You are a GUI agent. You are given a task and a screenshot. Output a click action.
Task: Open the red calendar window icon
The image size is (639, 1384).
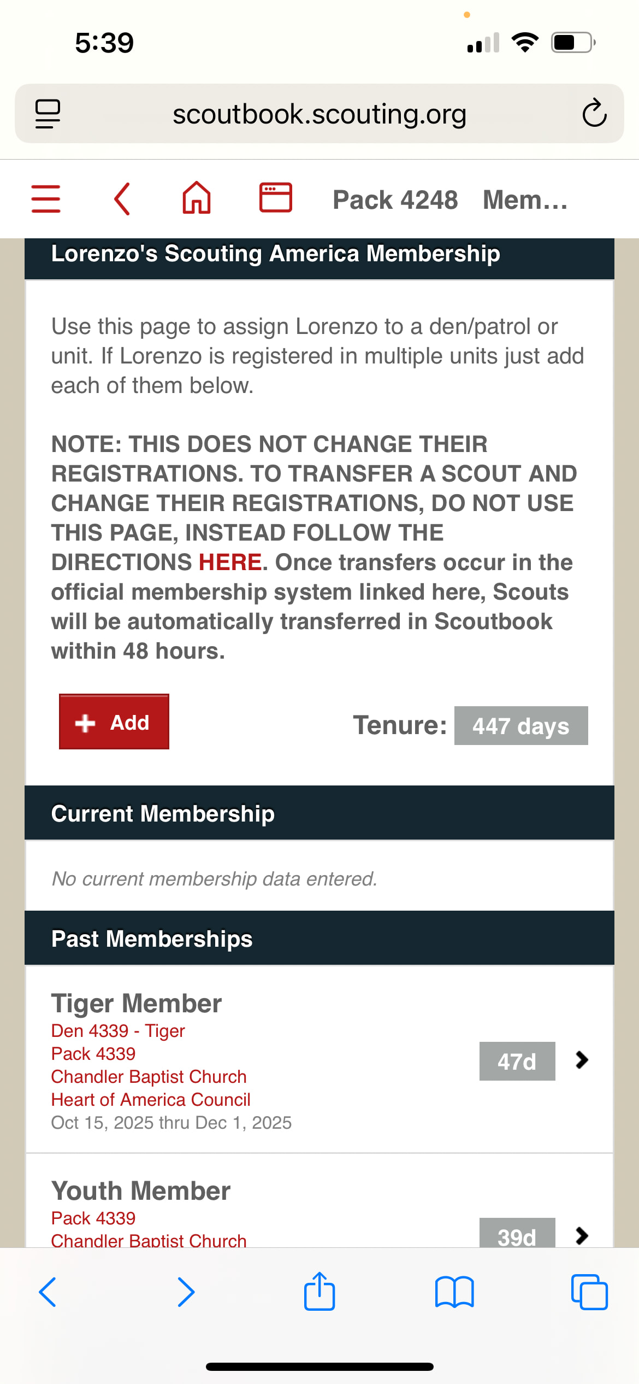click(275, 197)
